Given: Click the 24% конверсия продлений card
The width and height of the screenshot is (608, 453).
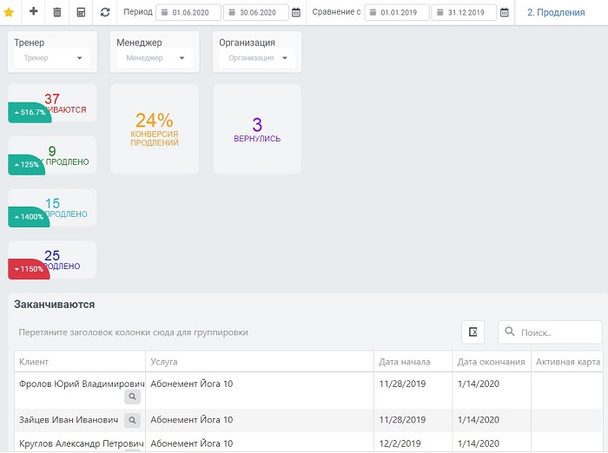Looking at the screenshot, I should tap(155, 129).
